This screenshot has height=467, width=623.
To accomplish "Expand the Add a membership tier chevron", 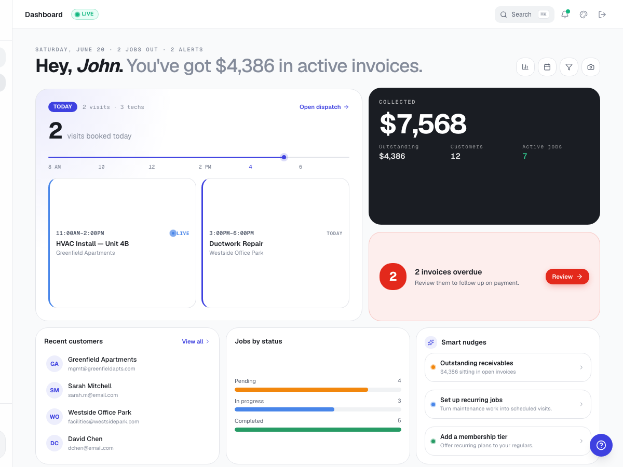I will point(581,441).
